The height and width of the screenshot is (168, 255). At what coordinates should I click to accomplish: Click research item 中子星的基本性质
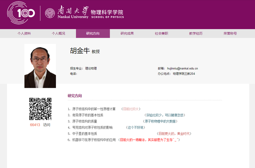pyautogui.click(x=84, y=134)
